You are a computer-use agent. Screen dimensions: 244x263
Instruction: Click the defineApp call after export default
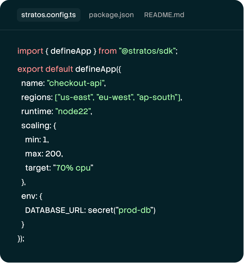(96, 69)
